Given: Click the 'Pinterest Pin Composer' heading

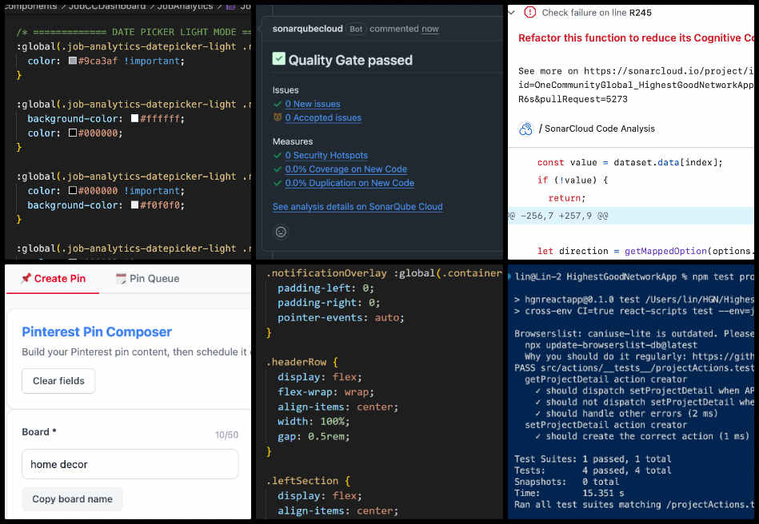Looking at the screenshot, I should tap(97, 331).
